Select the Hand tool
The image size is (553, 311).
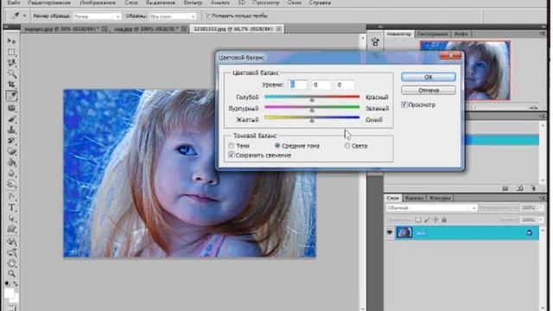coord(11,263)
